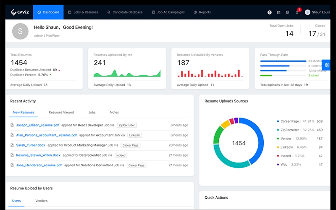This screenshot has width=336, height=210.
Task: Click file icon next to Jane_Henderson_resume.pdf
Action: tap(12, 165)
